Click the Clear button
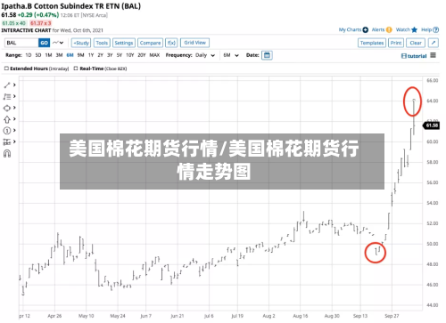The height and width of the screenshot is (323, 446). tap(416, 43)
